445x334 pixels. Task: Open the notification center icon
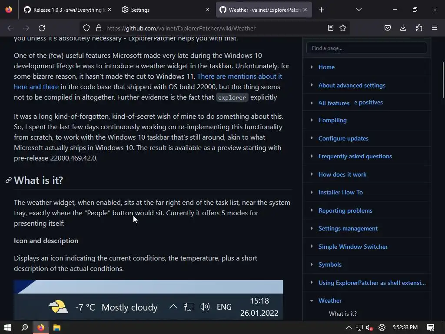pos(431,327)
